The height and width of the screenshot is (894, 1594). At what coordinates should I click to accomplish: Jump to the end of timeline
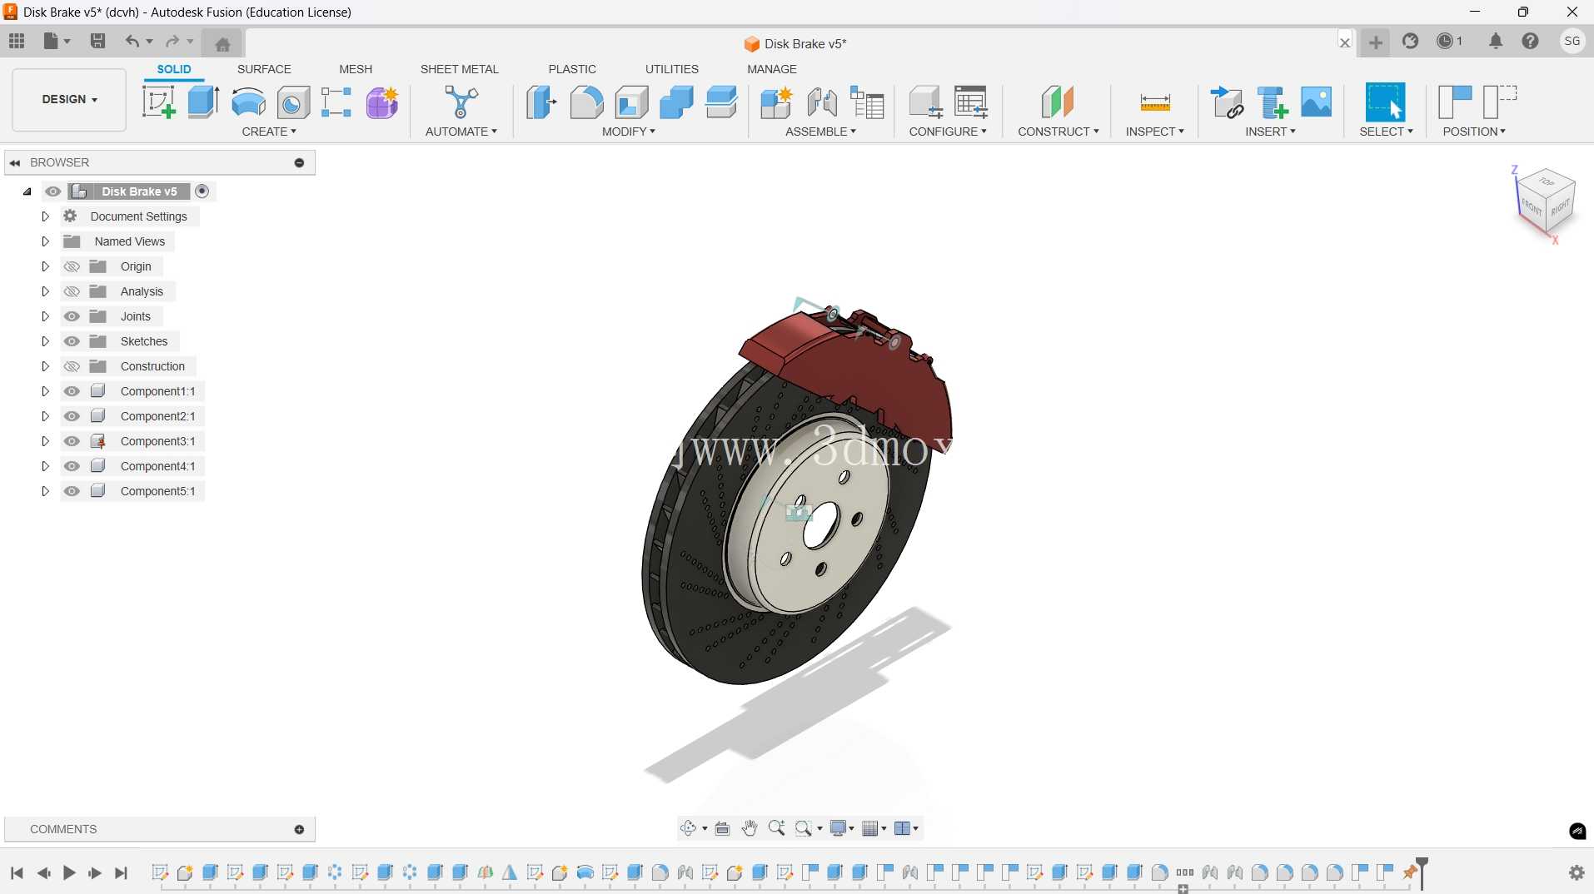coord(122,872)
